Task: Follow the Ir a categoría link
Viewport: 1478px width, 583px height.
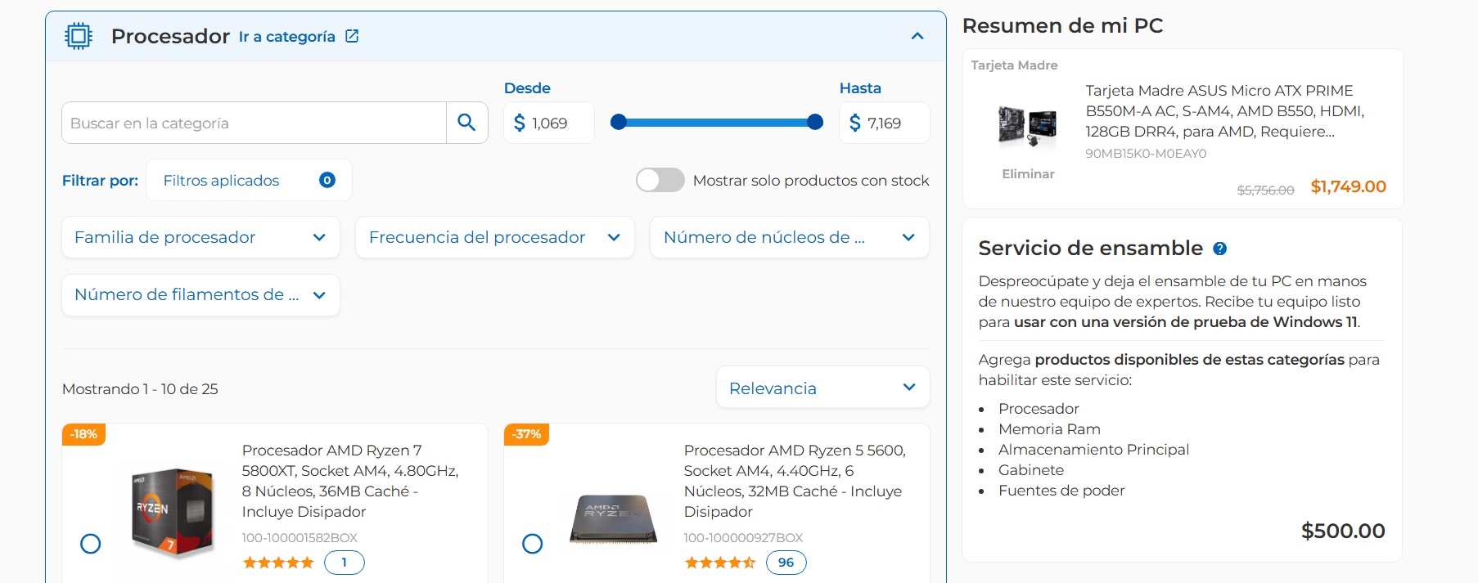Action: (x=286, y=37)
